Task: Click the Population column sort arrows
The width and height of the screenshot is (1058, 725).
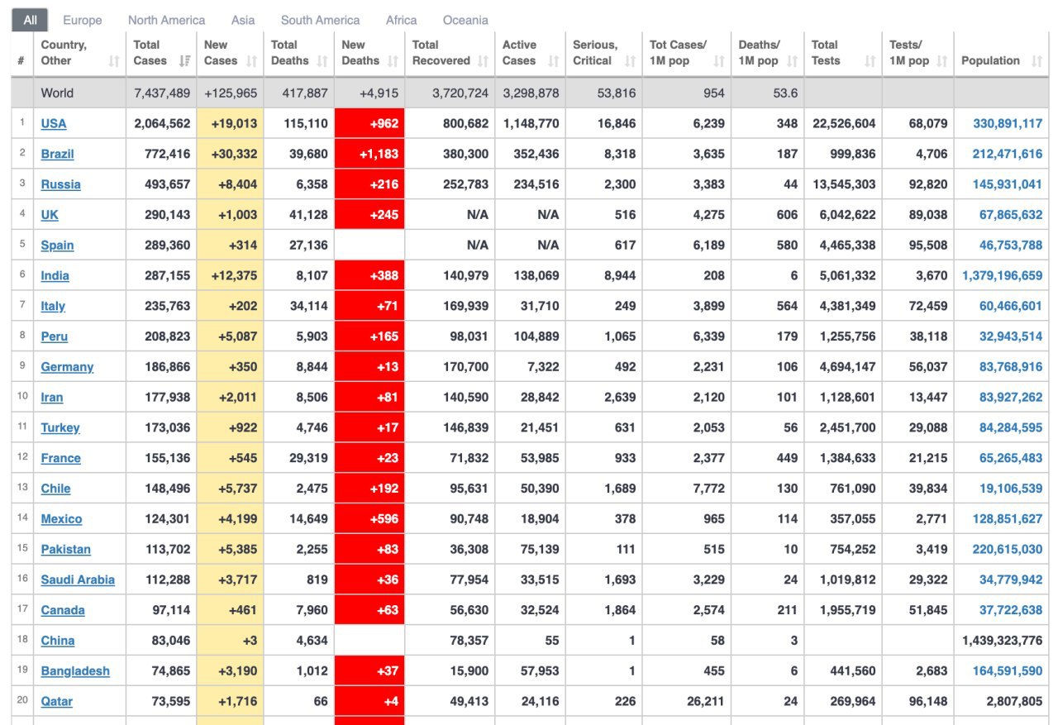Action: coord(1037,61)
